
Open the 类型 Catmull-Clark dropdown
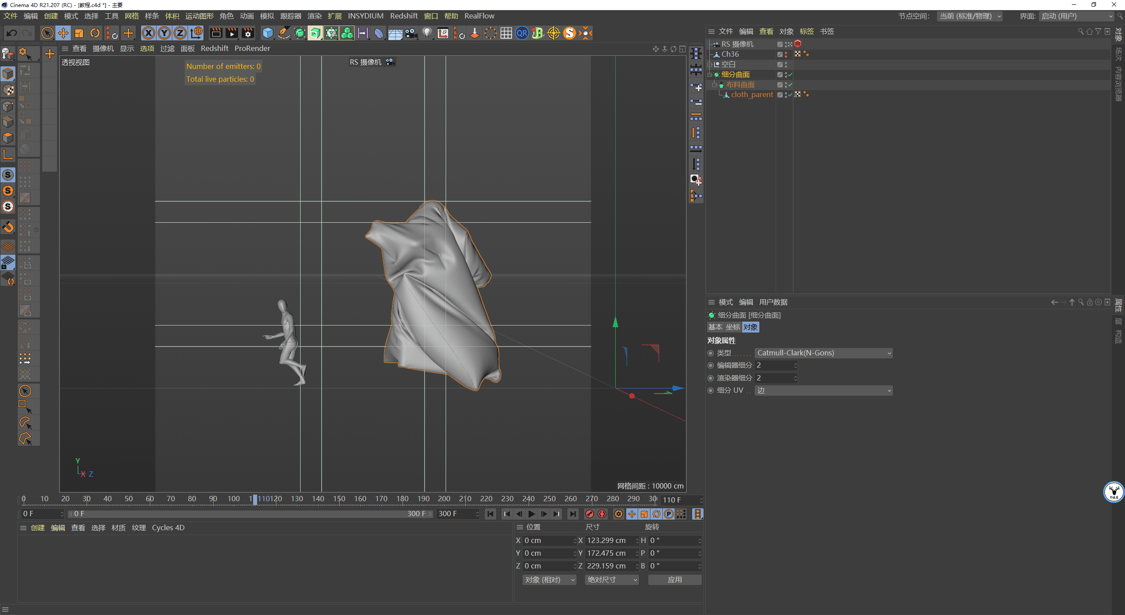(824, 353)
